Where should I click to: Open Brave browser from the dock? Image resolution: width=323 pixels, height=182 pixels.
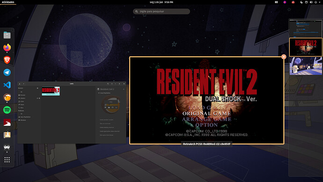tap(7, 60)
